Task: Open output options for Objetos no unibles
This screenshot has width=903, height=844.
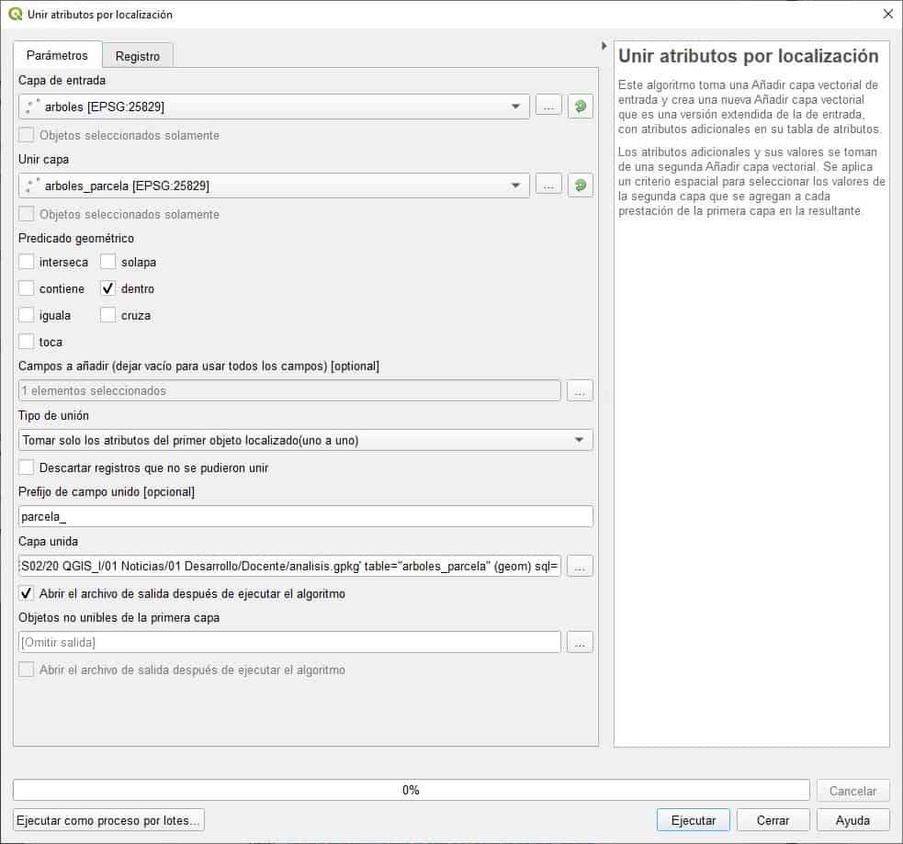Action: click(580, 643)
